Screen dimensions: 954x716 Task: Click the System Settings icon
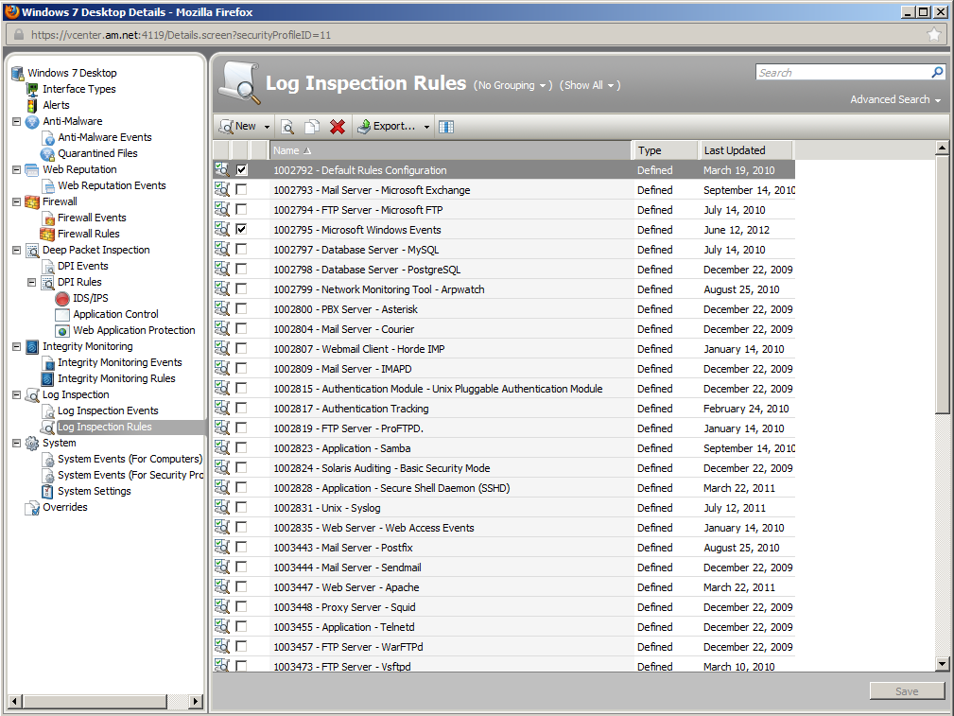pos(47,491)
